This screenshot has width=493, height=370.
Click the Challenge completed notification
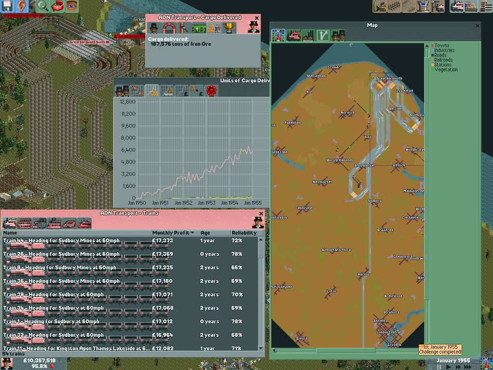[440, 350]
